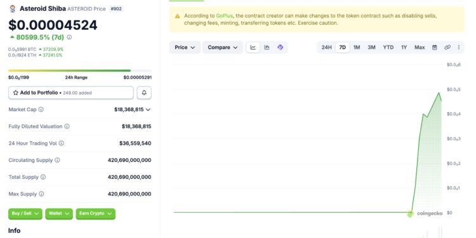This screenshot has height=238, width=476.
Task: Click the chart starting point marker
Action: click(x=411, y=214)
